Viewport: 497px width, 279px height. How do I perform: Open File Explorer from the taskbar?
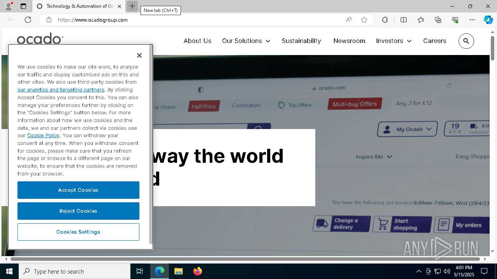pos(178,271)
